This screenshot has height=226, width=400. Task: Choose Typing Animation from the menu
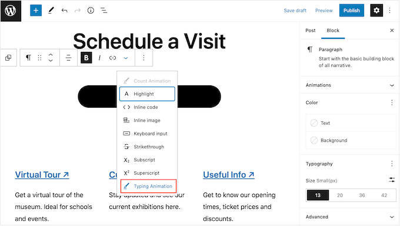click(x=148, y=186)
